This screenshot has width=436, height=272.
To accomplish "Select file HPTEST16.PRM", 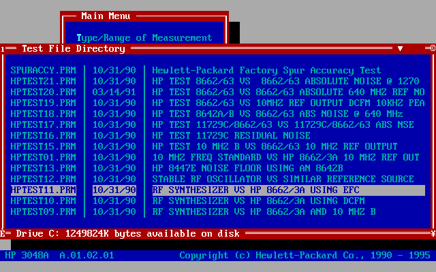I will [x=44, y=135].
